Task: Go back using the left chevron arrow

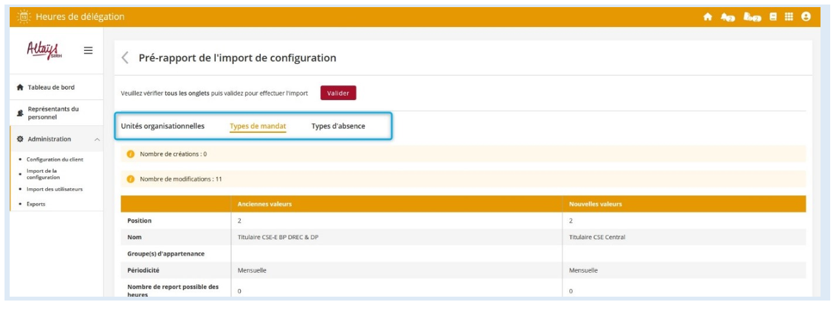Action: coord(125,58)
